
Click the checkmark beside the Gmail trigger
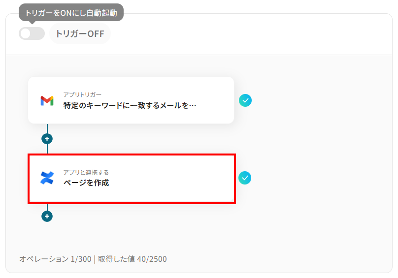pyautogui.click(x=245, y=100)
